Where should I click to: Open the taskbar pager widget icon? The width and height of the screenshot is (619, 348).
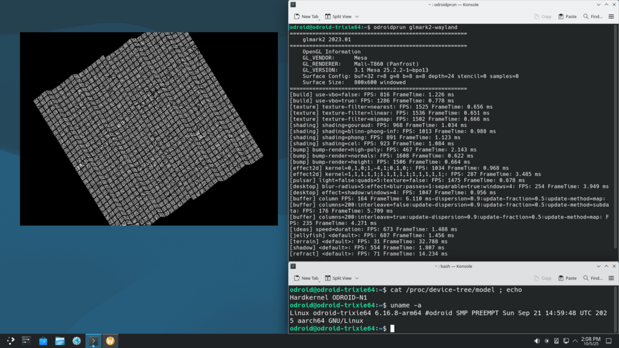point(27,340)
